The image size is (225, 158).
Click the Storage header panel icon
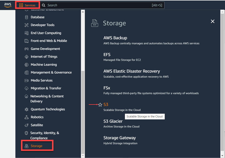[95, 23]
